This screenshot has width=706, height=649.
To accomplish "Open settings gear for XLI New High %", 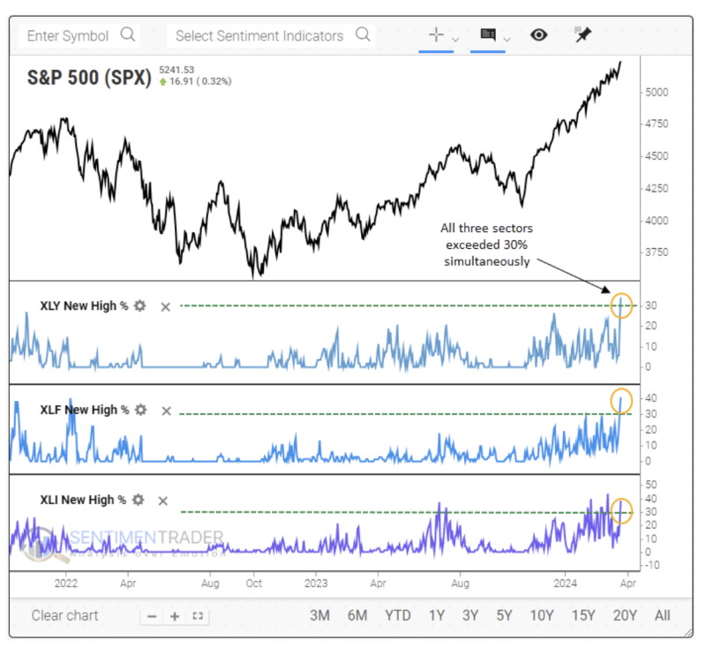I will tap(138, 500).
